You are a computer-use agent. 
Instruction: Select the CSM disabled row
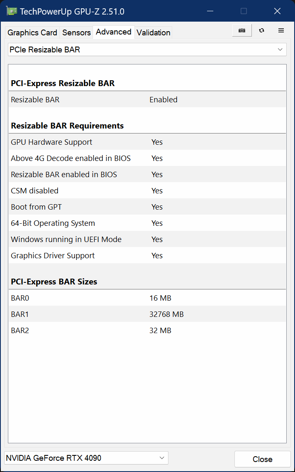(147, 191)
